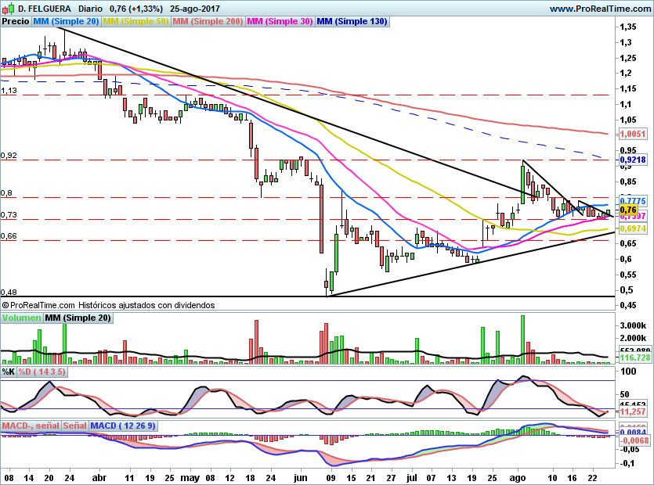Image resolution: width=654 pixels, height=485 pixels.
Task: Click the 0,9218 moving average value tag
Action: tap(631, 159)
